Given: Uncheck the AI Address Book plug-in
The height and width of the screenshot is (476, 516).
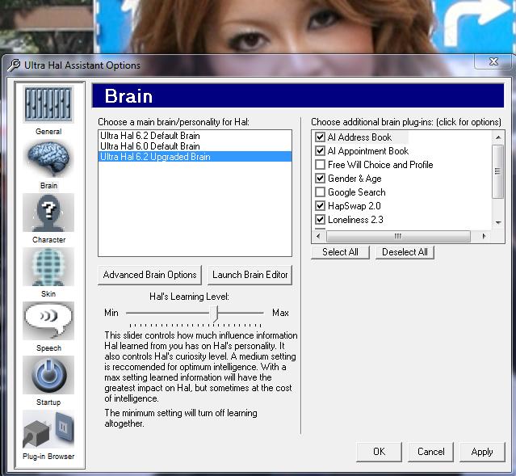Looking at the screenshot, I should 320,137.
